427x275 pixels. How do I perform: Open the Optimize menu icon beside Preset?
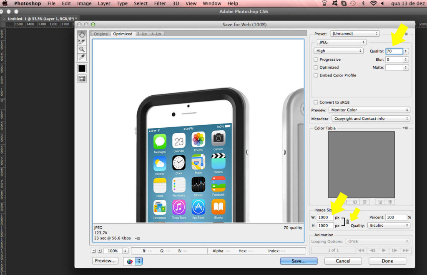pos(406,34)
